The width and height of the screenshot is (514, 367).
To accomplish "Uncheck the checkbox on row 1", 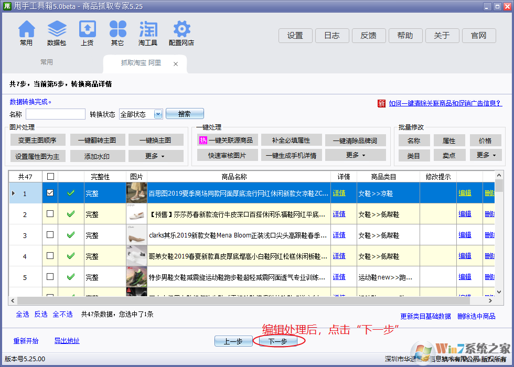I will click(x=50, y=192).
